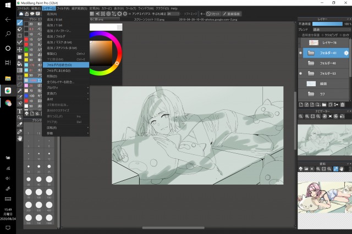Select the Hand pan tool
Viewport: 352px width, 234px height.
tap(20, 138)
